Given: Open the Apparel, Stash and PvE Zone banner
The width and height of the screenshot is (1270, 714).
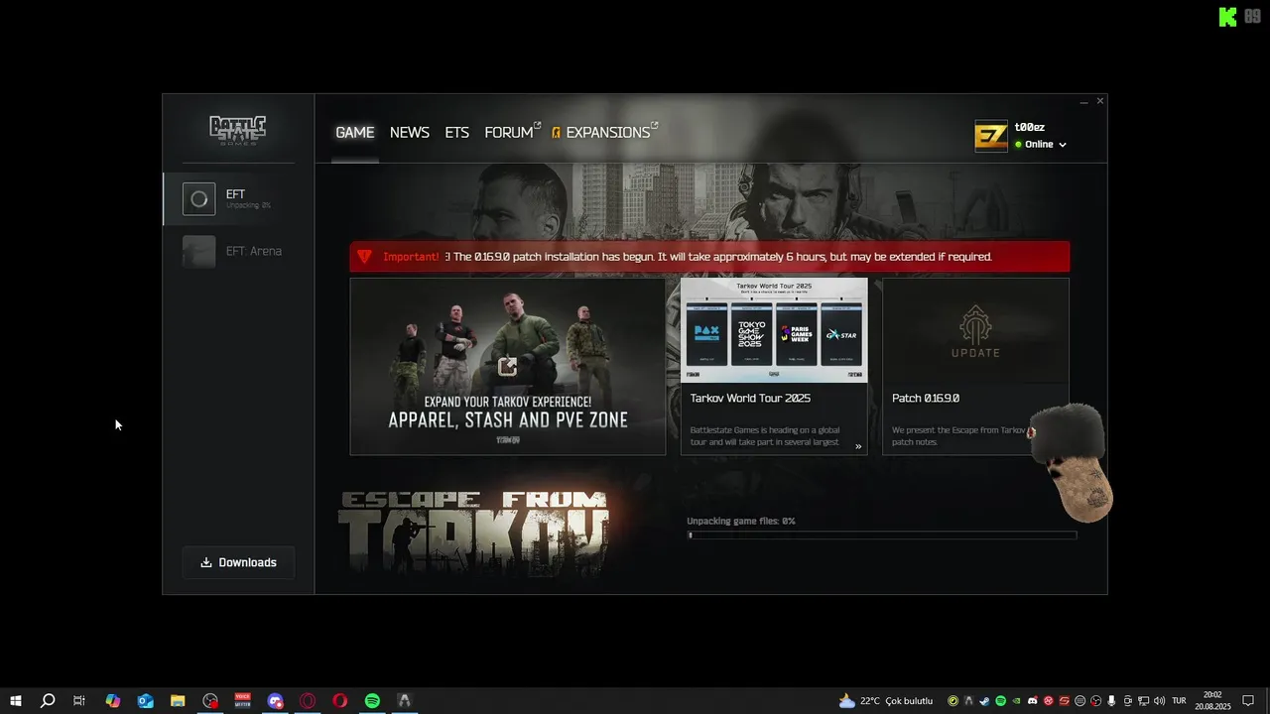Looking at the screenshot, I should 507,367.
